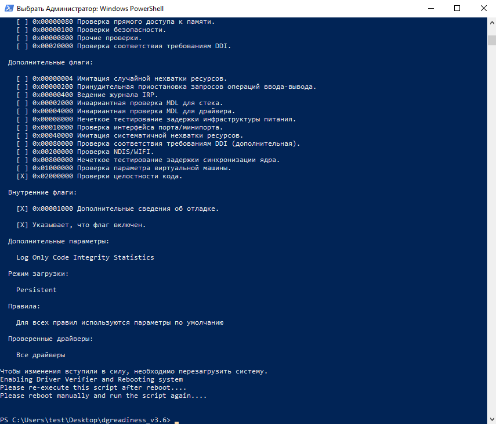496x424 pixels.
Task: Click the "Дополнительные флаги:" heading
Action: 50,62
